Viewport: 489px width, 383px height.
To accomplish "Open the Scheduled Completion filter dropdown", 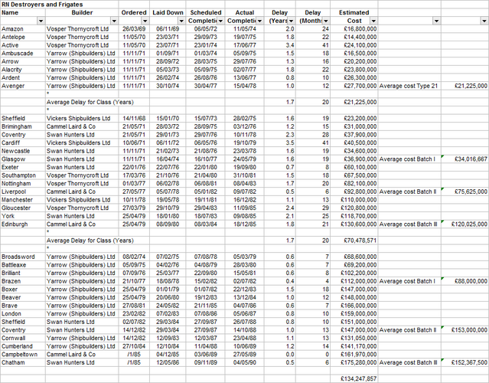I will (220, 21).
